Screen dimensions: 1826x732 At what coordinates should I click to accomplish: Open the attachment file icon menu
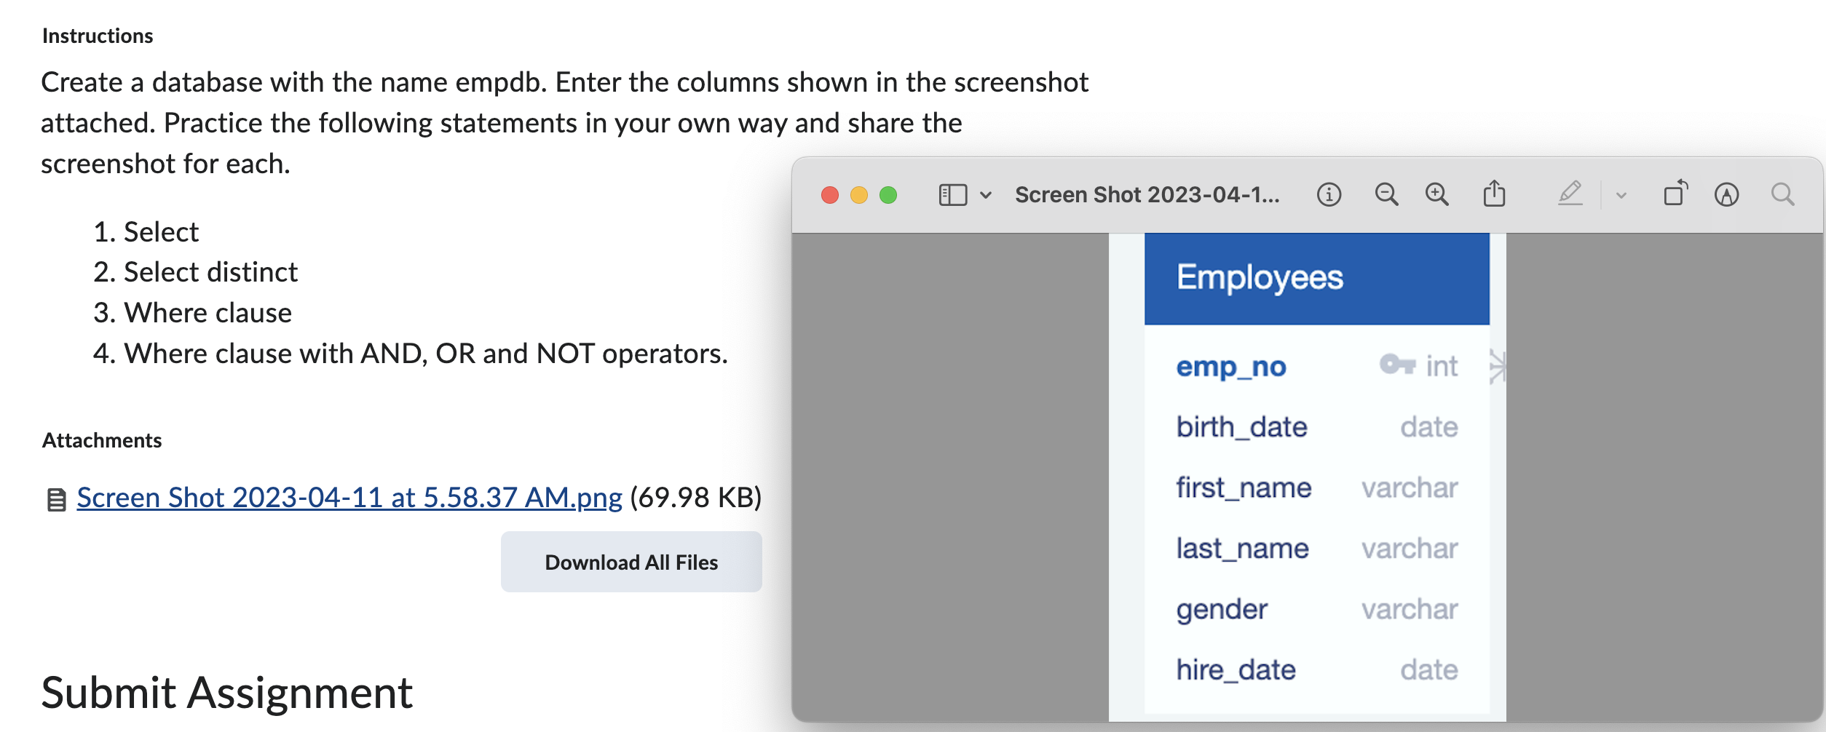coord(56,499)
